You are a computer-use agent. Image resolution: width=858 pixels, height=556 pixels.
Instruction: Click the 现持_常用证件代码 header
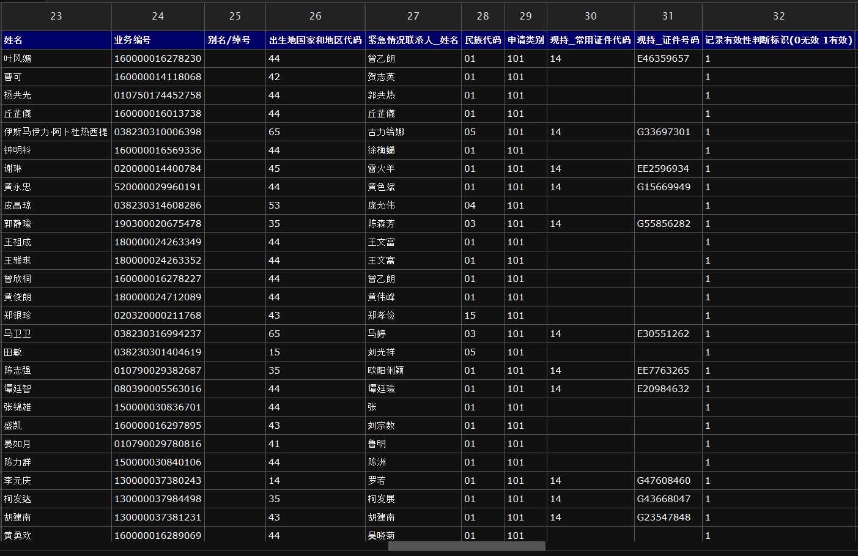(591, 40)
